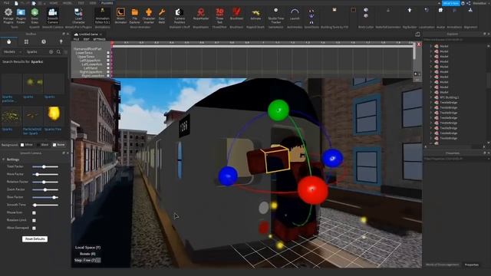Screen dimensions: 491x276
Task: Close the Animation Editor with red X
Action: tap(419, 44)
